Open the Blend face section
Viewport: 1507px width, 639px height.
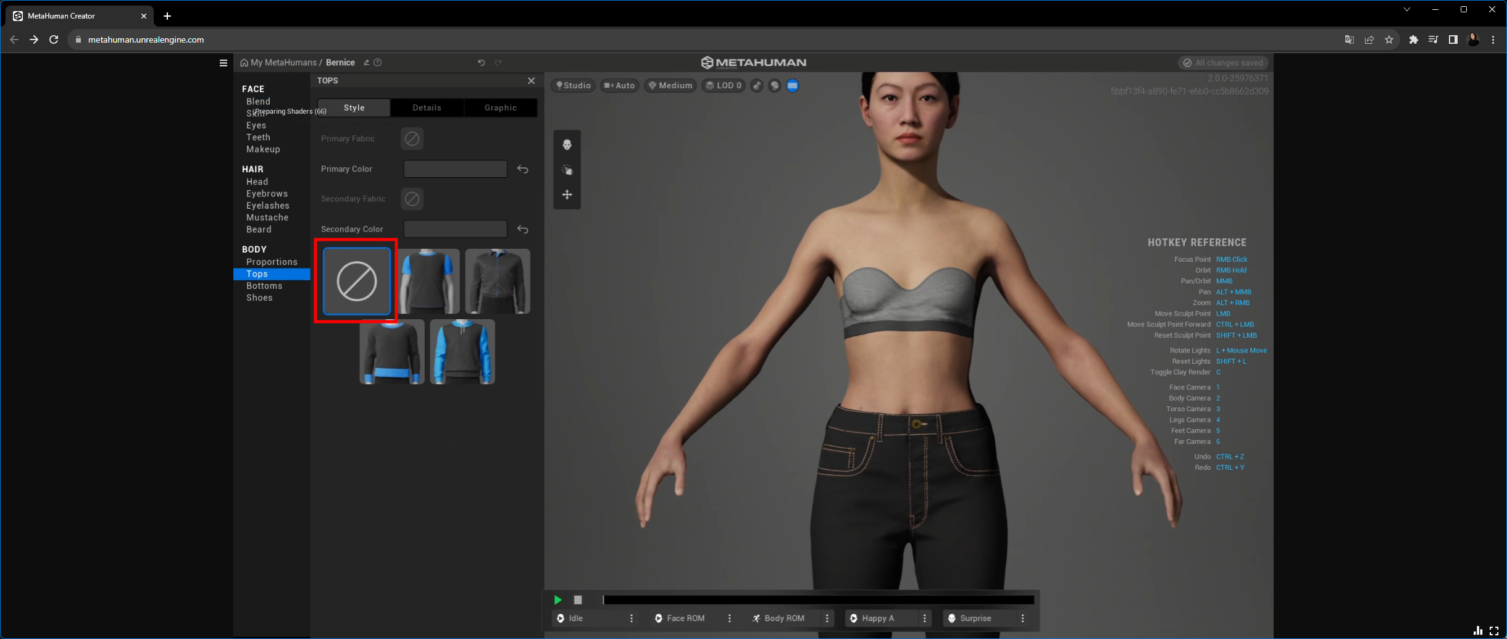click(x=258, y=102)
